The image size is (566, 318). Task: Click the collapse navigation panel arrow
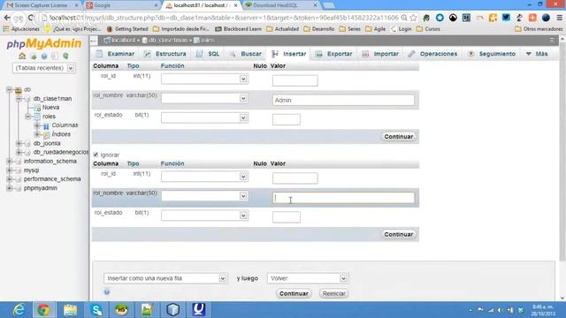coord(94,41)
